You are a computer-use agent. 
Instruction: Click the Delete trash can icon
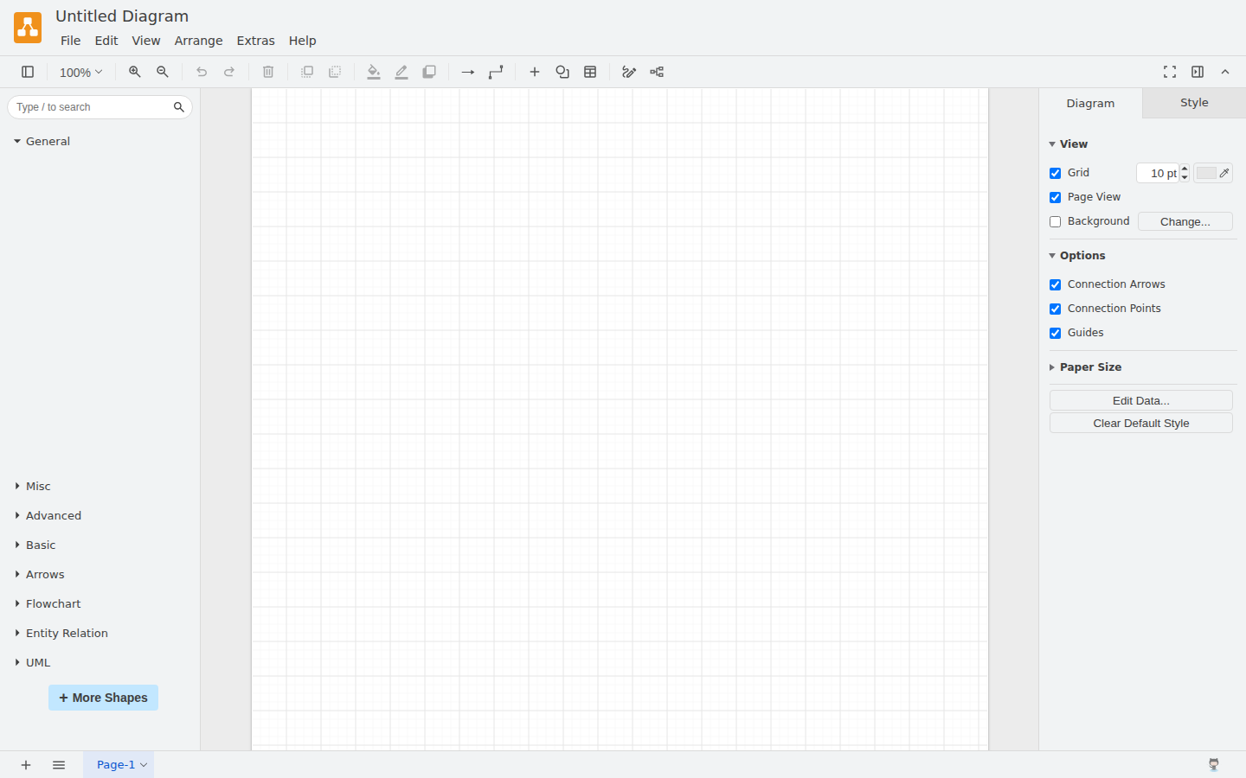268,72
